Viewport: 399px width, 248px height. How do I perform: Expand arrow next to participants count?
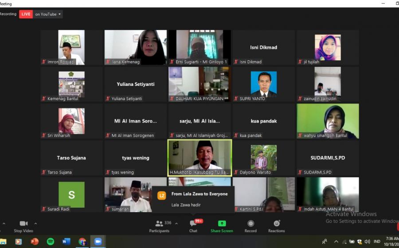(x=176, y=224)
